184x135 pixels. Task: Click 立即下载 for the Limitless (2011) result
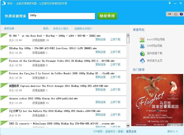[x=115, y=52]
